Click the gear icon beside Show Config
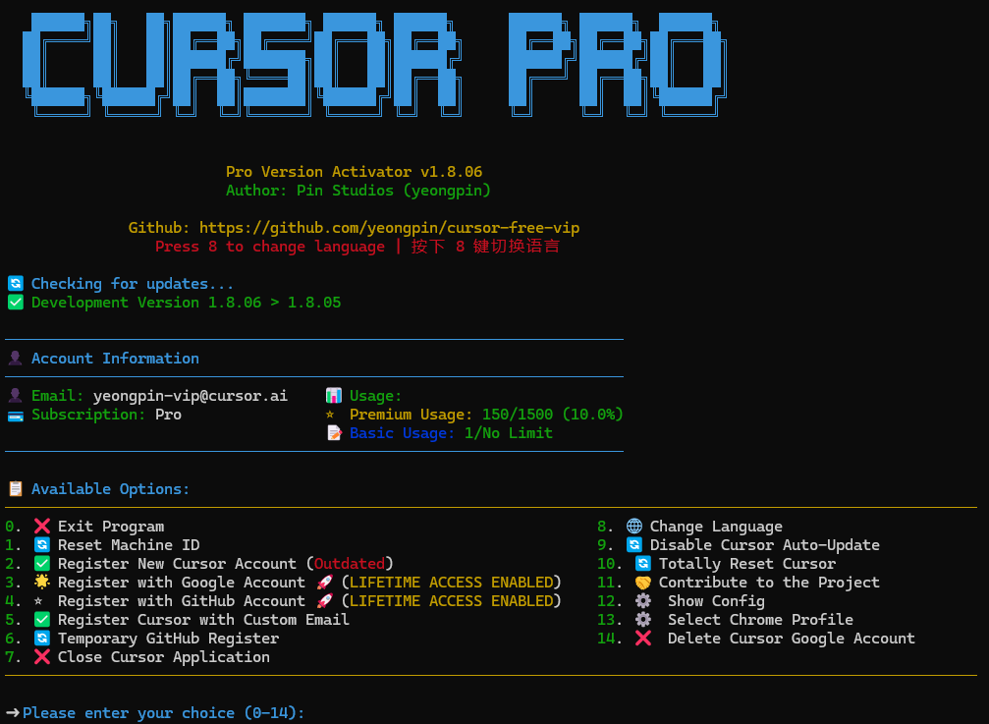989x724 pixels. coord(643,601)
